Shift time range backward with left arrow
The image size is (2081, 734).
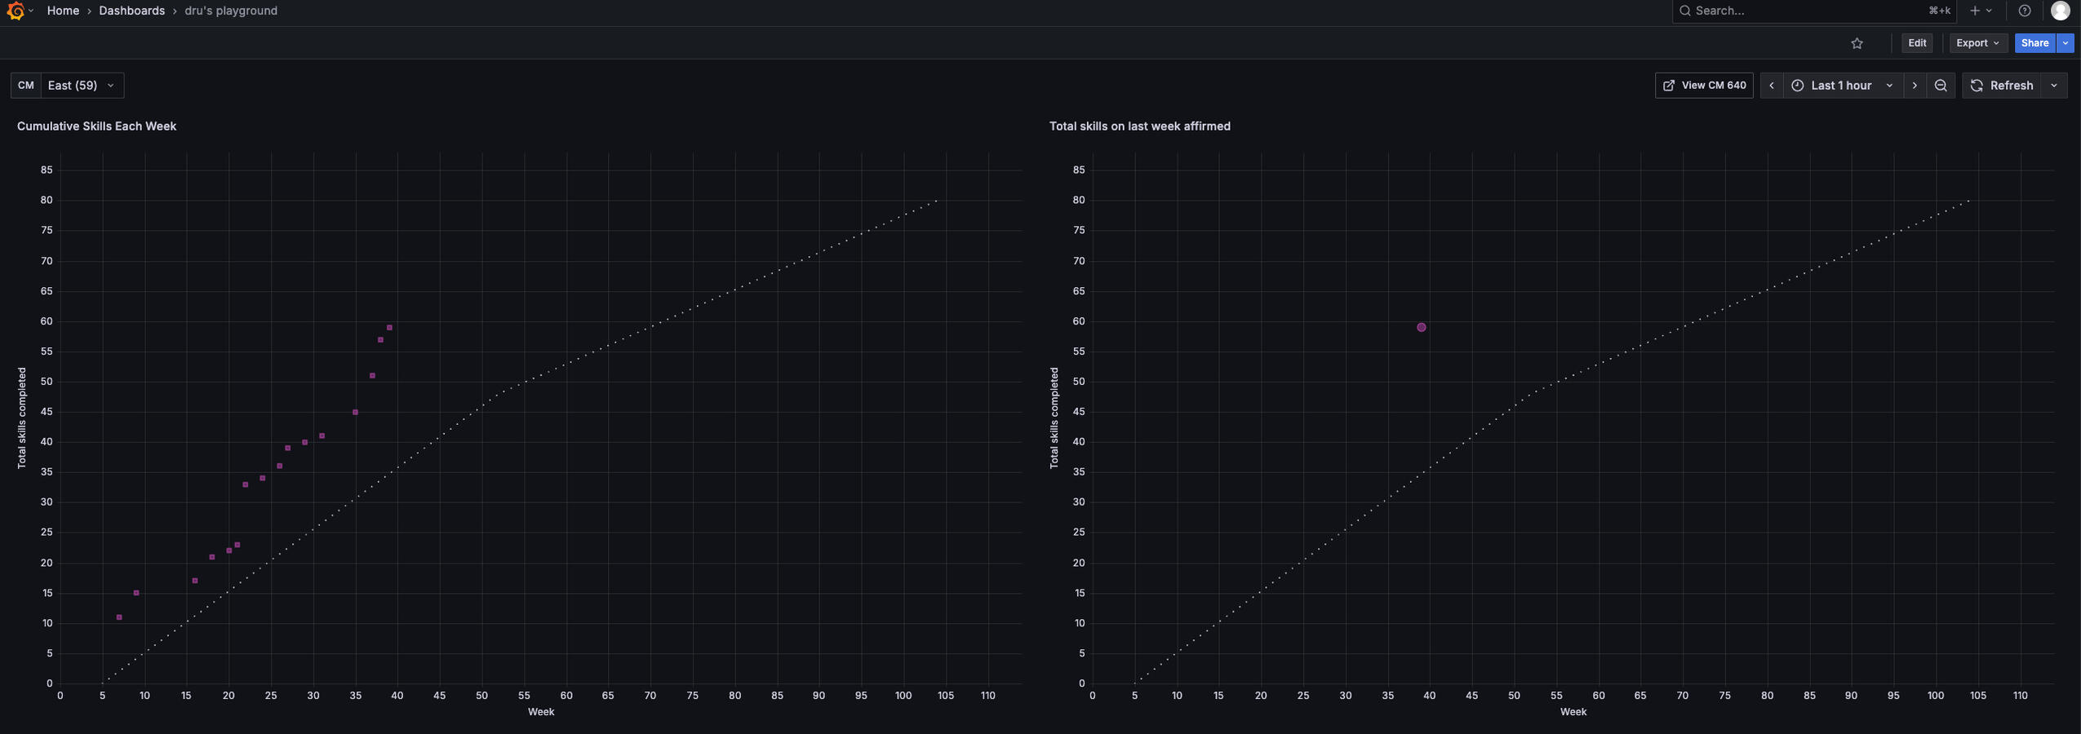pos(1772,86)
